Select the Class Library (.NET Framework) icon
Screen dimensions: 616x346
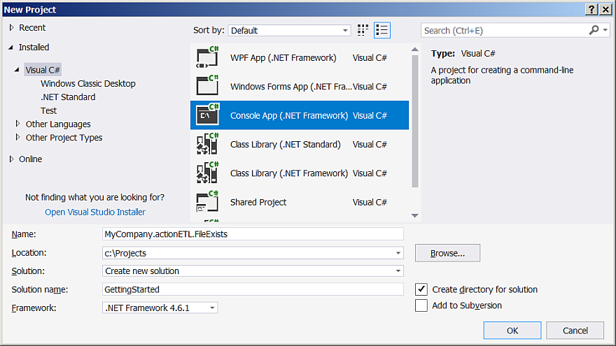207,173
